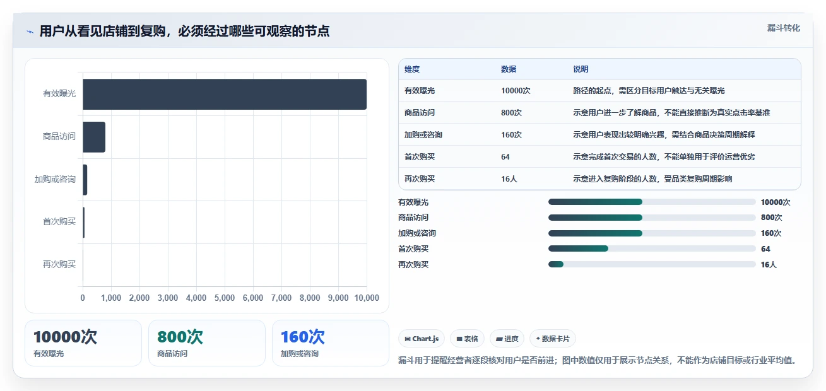Click the 有效曝光 progress bar

pyautogui.click(x=652, y=202)
